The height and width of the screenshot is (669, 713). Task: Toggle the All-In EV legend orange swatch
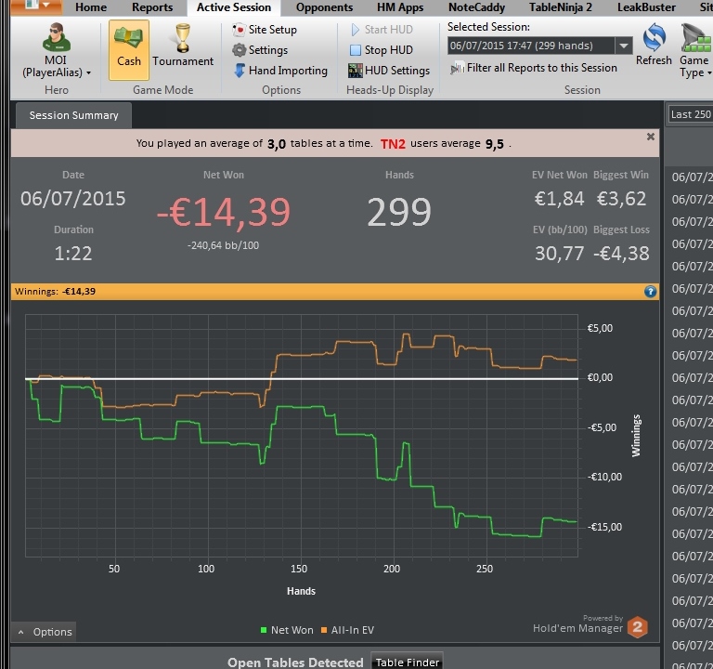pos(324,630)
